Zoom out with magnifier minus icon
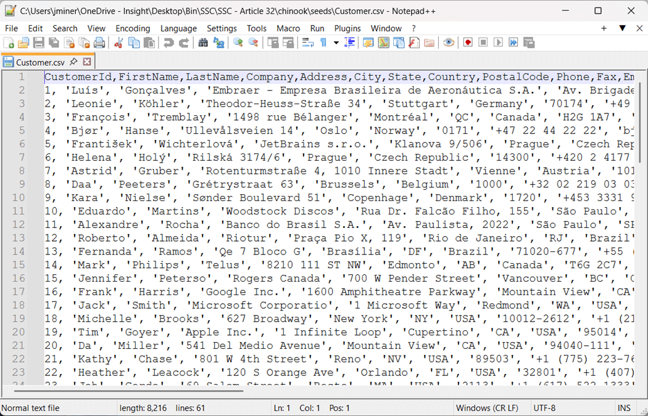 (253, 43)
